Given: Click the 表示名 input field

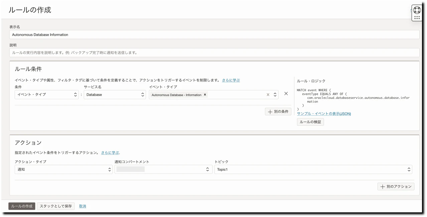Looking at the screenshot, I should (214, 35).
